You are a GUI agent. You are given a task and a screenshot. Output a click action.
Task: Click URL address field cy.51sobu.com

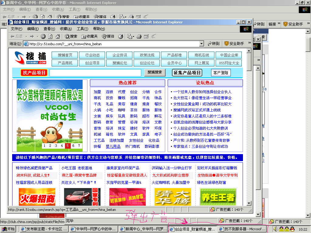pos(114,44)
